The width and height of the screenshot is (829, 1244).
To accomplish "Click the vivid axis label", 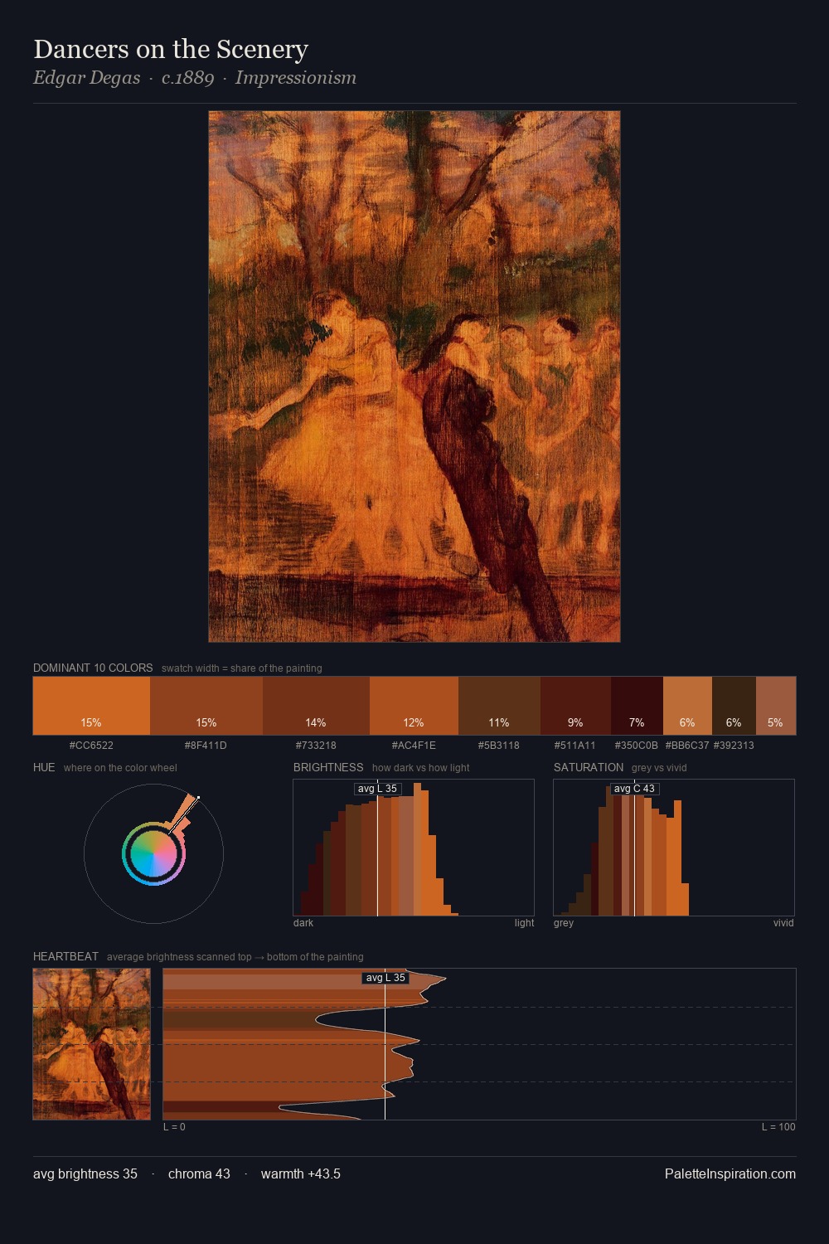I will (783, 923).
